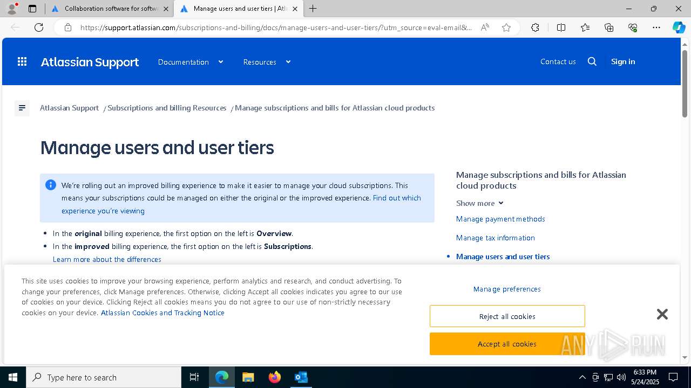The width and height of the screenshot is (691, 388).
Task: Click Sign in
Action: (623, 61)
